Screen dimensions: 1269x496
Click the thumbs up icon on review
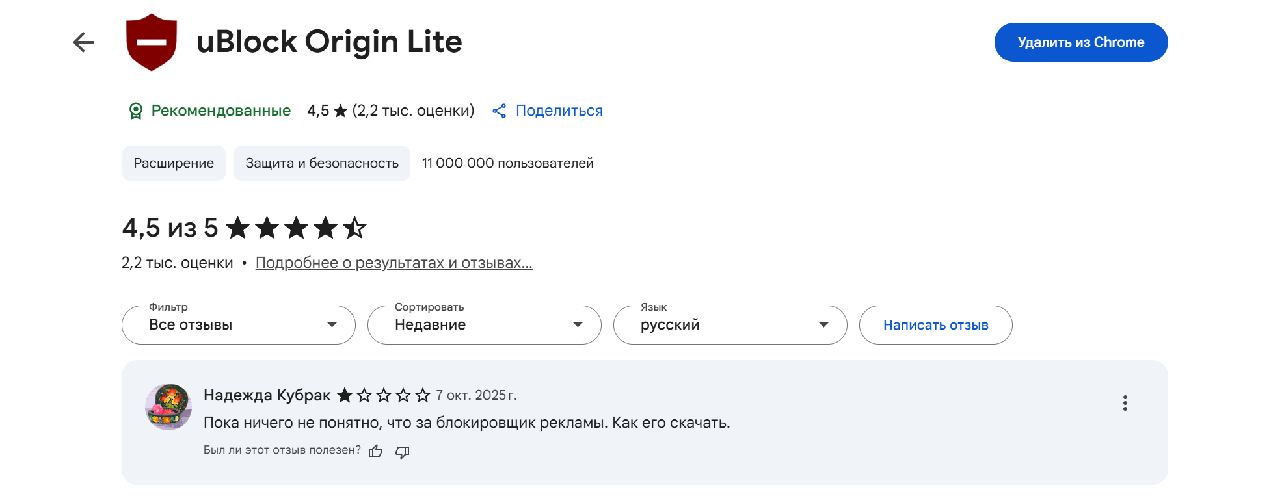[x=376, y=451]
